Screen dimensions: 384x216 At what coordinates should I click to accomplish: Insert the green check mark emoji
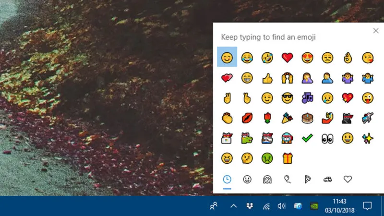tap(307, 138)
